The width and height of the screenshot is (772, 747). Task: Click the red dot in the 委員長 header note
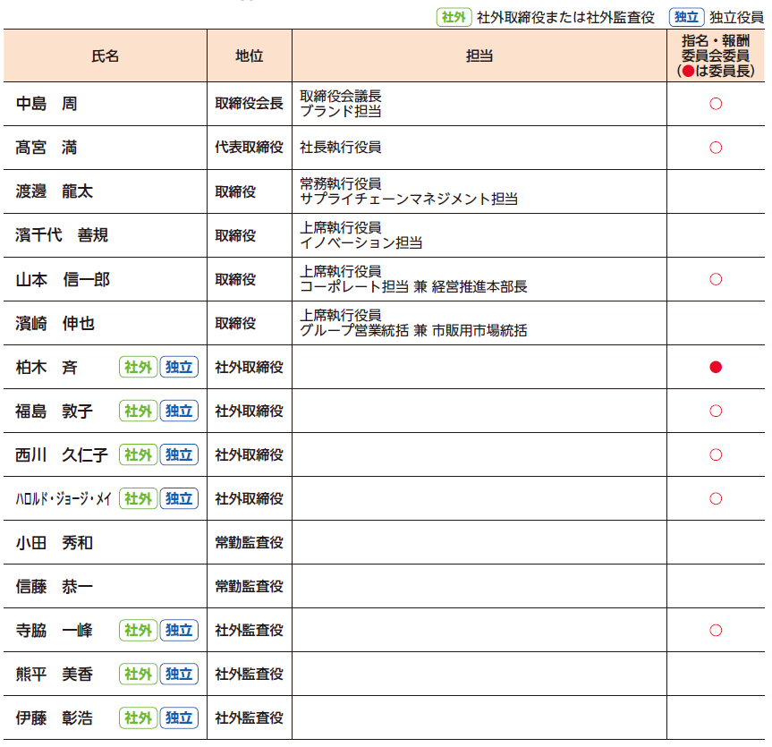coord(688,72)
